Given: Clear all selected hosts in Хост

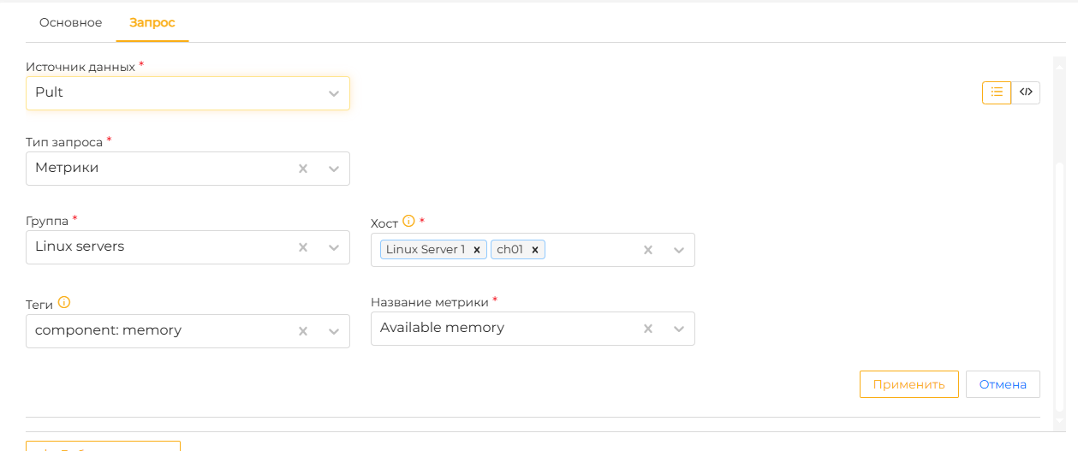Looking at the screenshot, I should tap(648, 250).
